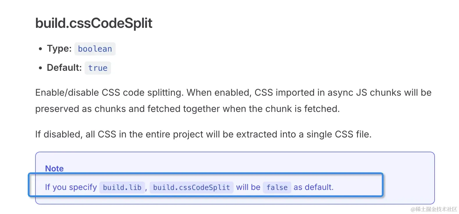The image size is (459, 214).
Task: Click build.cssCodeSplit code tag in note
Action: [191, 187]
